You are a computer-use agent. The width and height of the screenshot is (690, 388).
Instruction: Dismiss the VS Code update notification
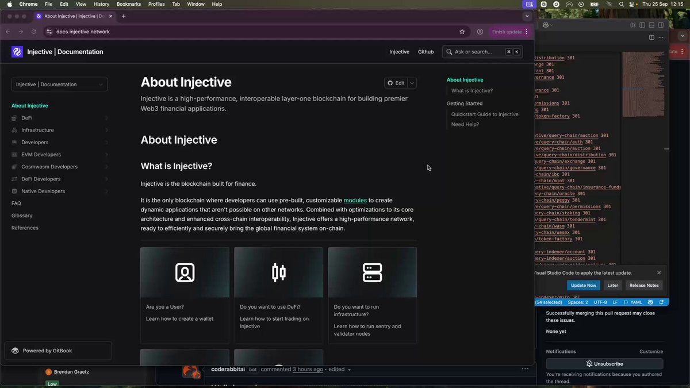[x=659, y=272]
